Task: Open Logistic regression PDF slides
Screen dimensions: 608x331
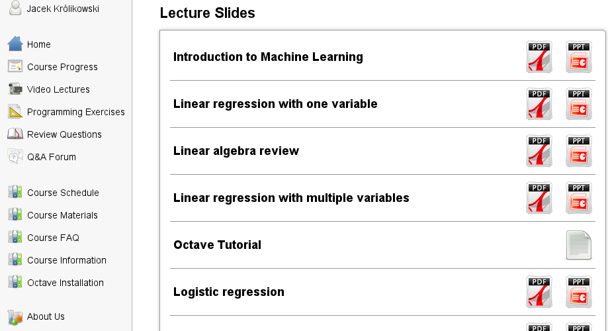Action: [x=539, y=292]
